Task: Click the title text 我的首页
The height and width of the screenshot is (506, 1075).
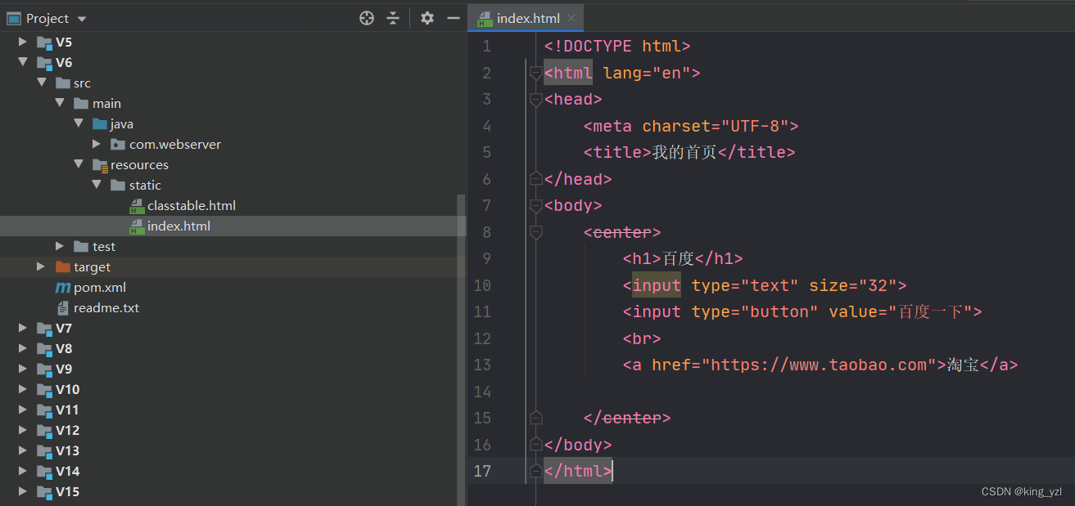Action: (684, 152)
